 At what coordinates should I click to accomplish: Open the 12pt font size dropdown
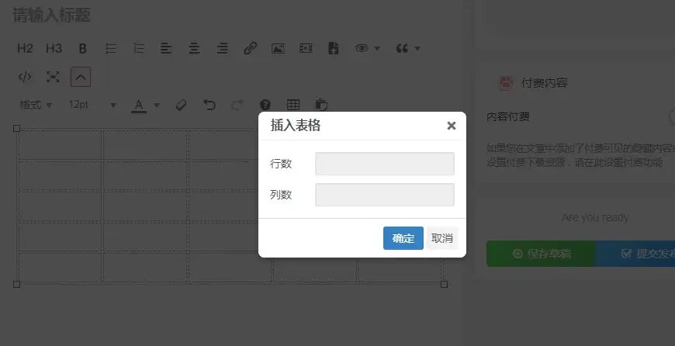click(92, 105)
